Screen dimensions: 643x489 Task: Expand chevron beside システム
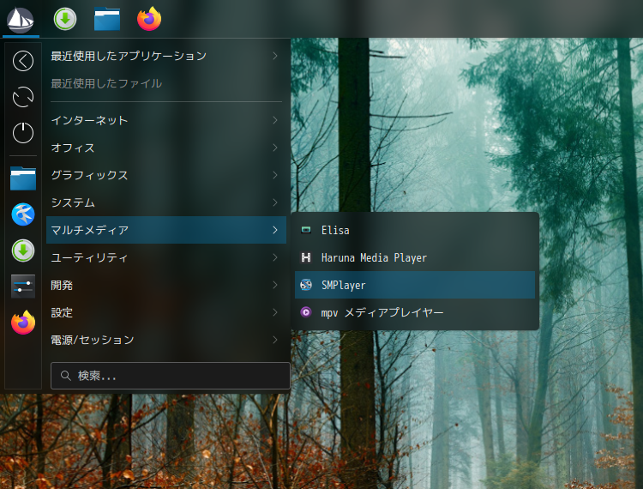point(275,202)
